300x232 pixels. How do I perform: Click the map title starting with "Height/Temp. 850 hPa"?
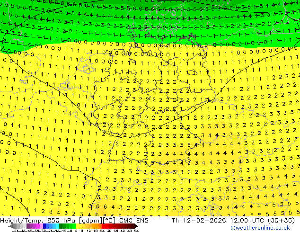(x=74, y=221)
